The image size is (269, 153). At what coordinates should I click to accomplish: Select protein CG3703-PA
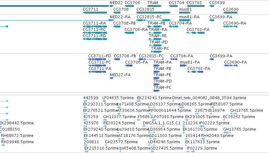pyautogui.click(x=199, y=69)
